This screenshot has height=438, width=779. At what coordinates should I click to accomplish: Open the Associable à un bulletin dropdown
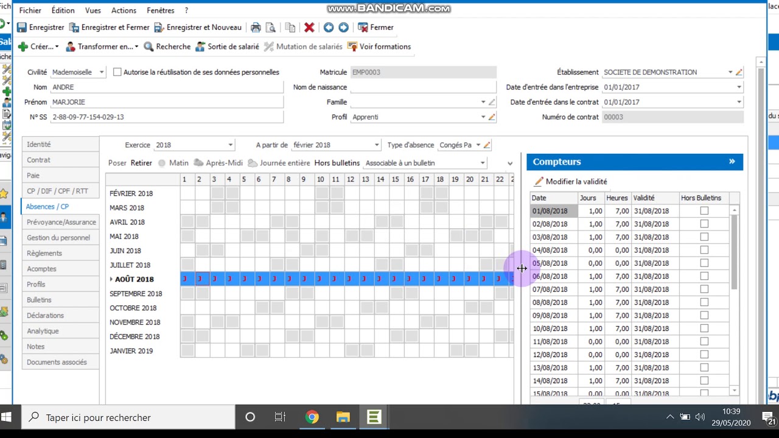click(482, 163)
